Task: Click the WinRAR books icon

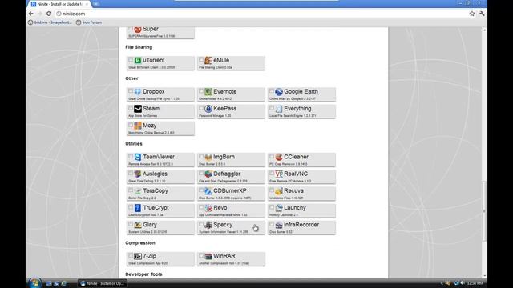Action: pyautogui.click(x=208, y=256)
